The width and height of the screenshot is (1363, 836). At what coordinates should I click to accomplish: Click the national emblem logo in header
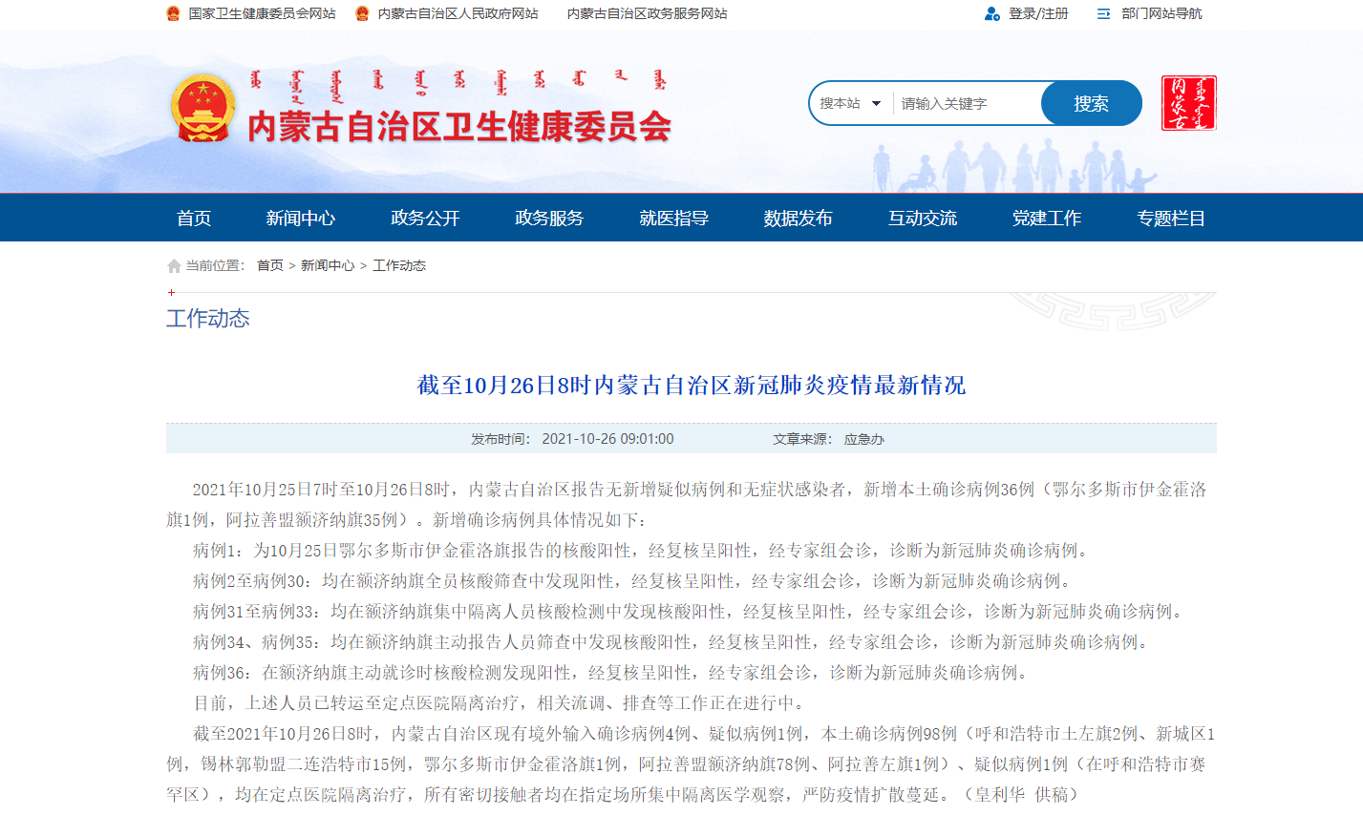tap(202, 107)
